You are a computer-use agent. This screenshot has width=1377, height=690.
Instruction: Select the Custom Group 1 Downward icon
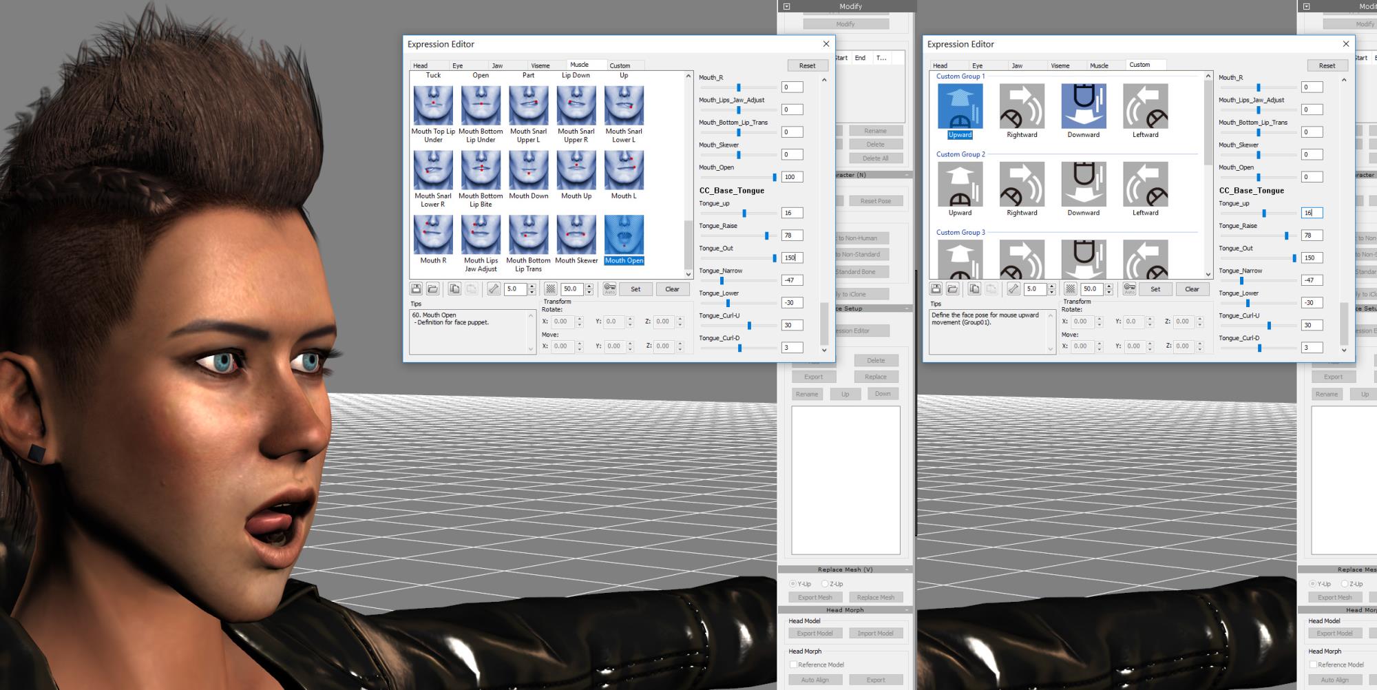pyautogui.click(x=1084, y=106)
